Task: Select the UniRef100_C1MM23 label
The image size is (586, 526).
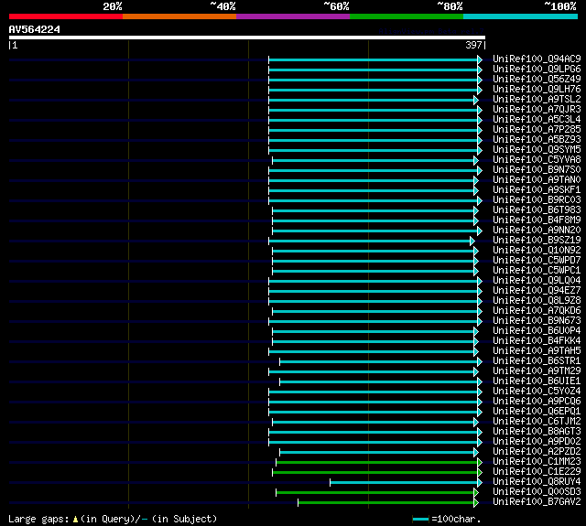Action: click(537, 462)
